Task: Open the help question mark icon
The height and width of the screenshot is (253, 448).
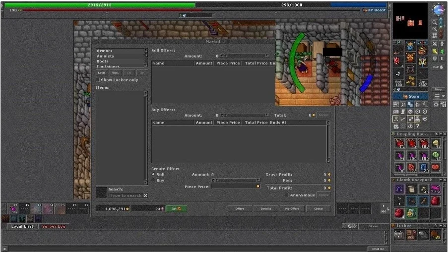Action: click(x=417, y=126)
